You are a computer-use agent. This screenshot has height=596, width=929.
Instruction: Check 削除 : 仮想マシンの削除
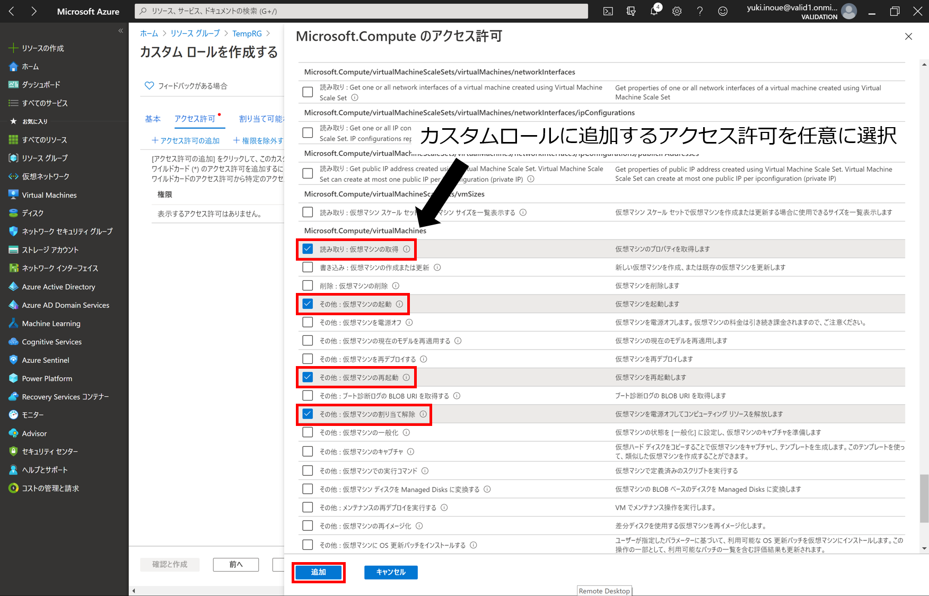click(308, 286)
